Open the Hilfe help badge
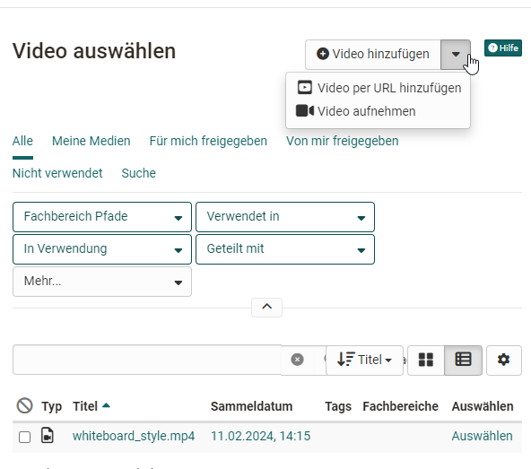The width and height of the screenshot is (531, 469). point(503,48)
